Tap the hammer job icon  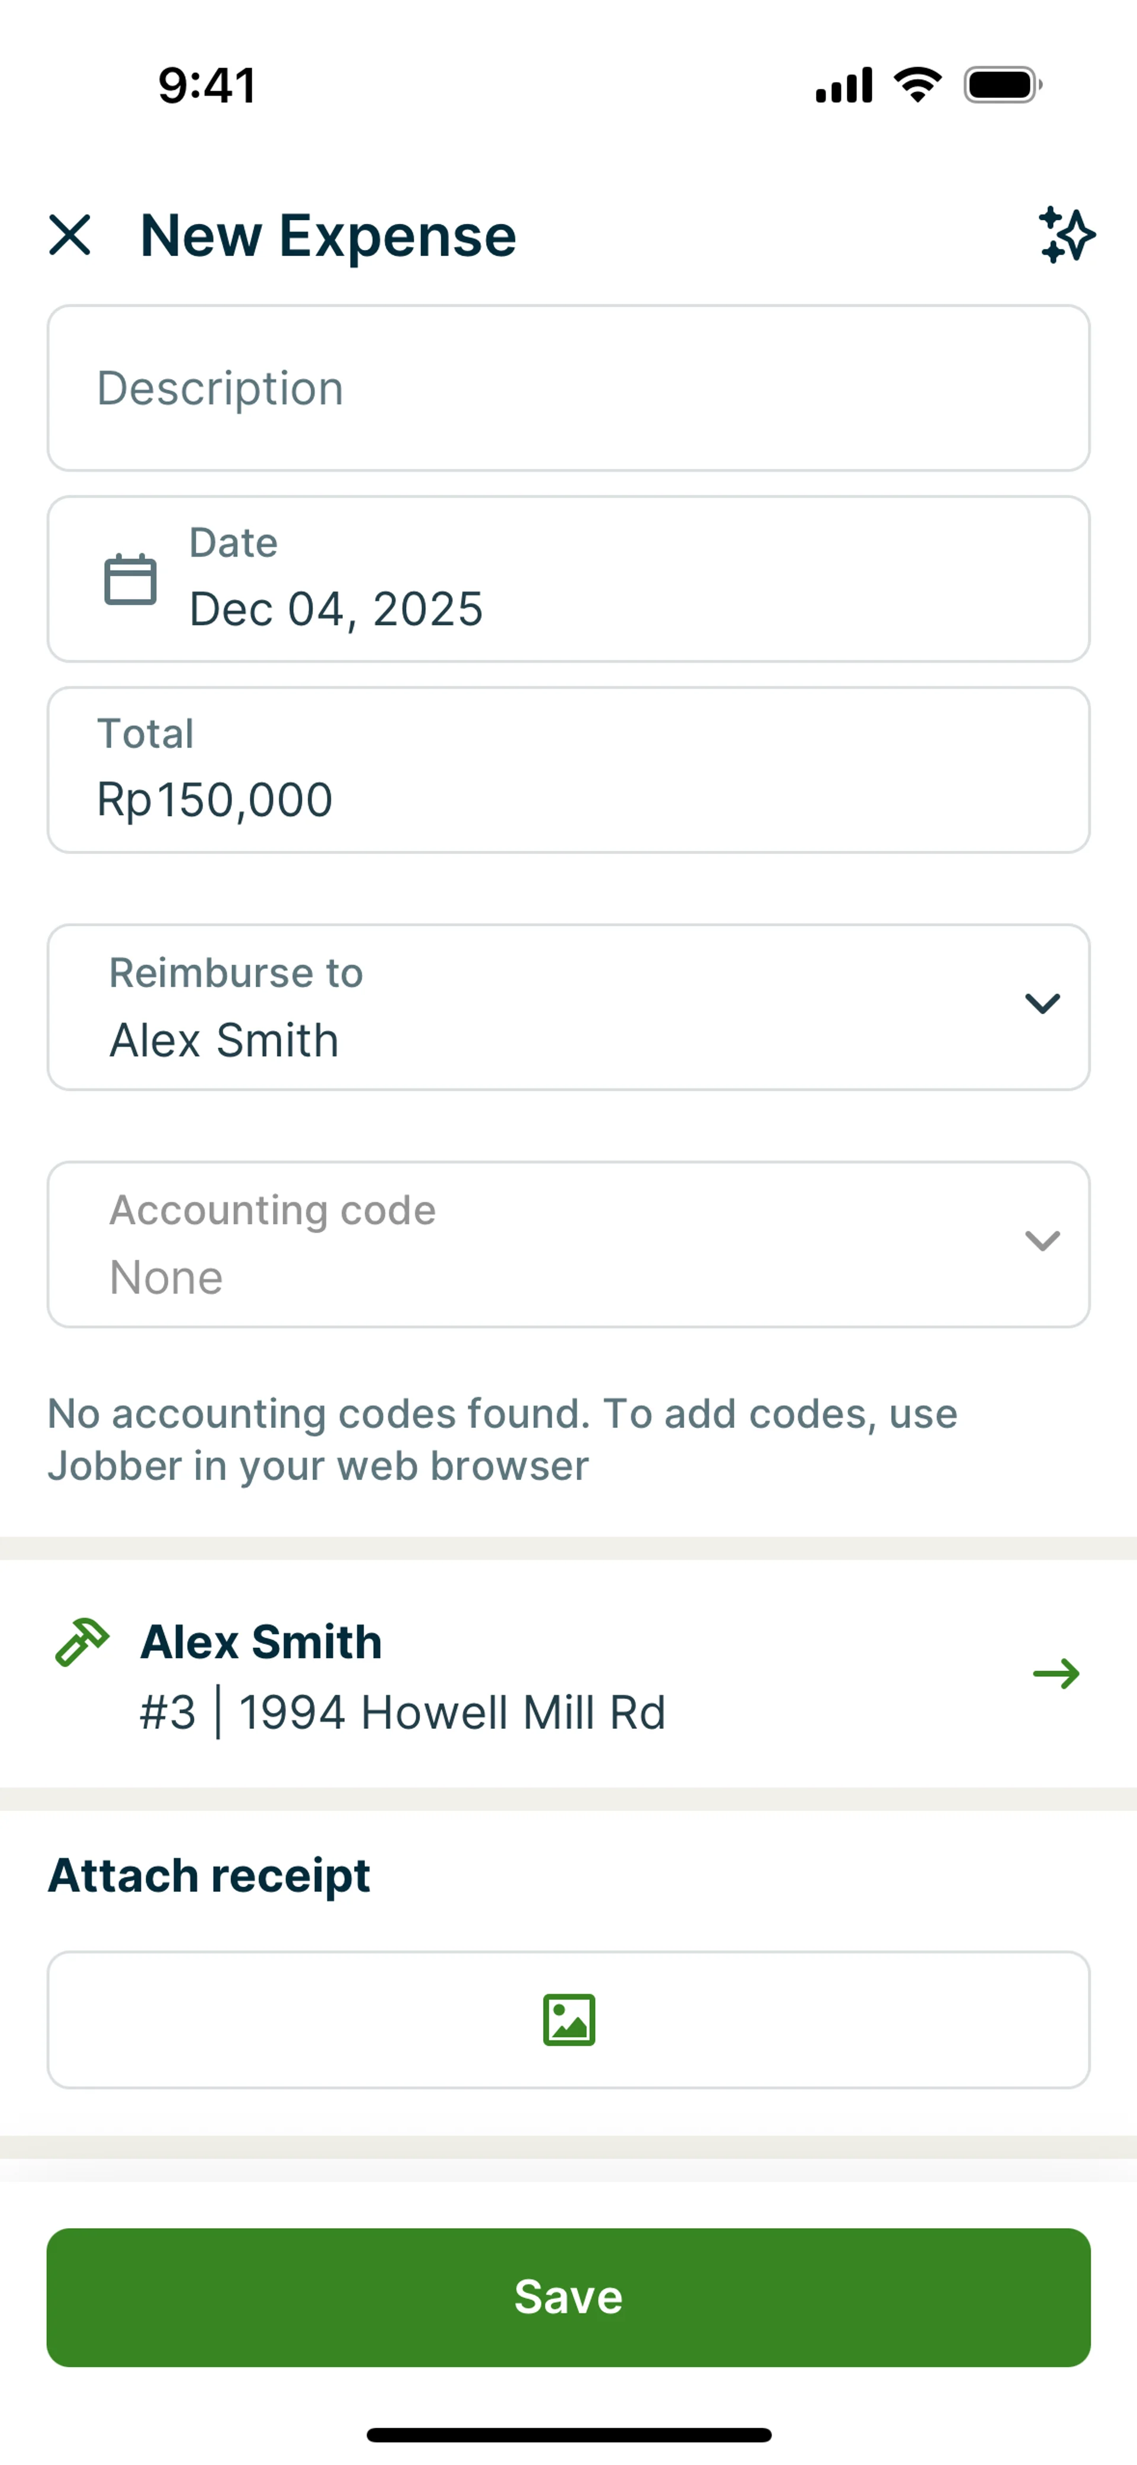(82, 1642)
